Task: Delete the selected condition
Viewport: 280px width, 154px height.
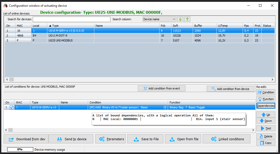Action: coord(266,136)
